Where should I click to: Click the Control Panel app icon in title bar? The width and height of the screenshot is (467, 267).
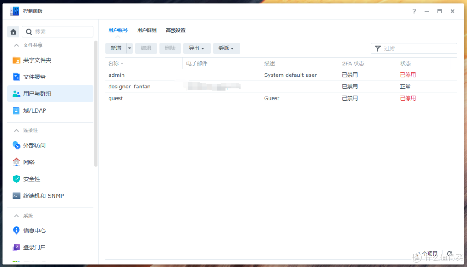click(14, 11)
